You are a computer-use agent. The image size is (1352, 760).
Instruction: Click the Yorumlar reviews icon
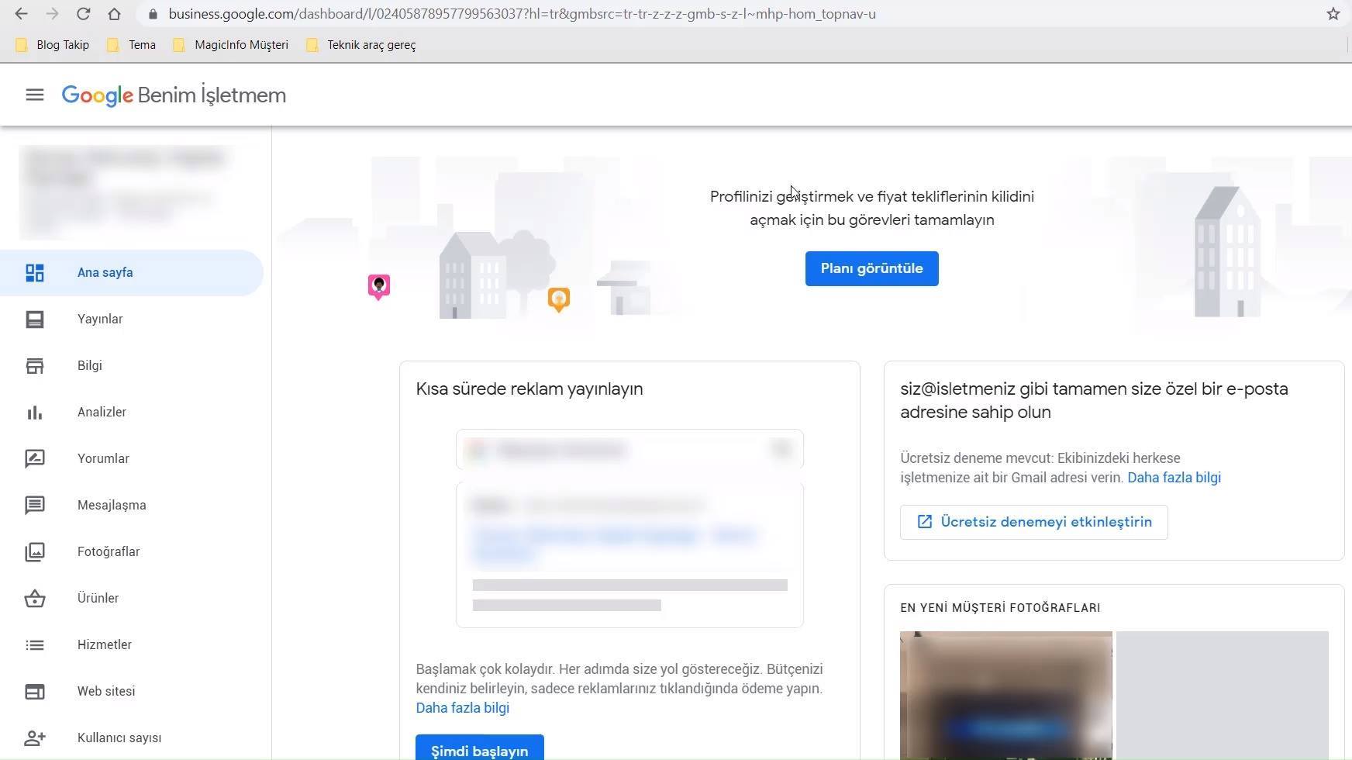[x=35, y=459]
